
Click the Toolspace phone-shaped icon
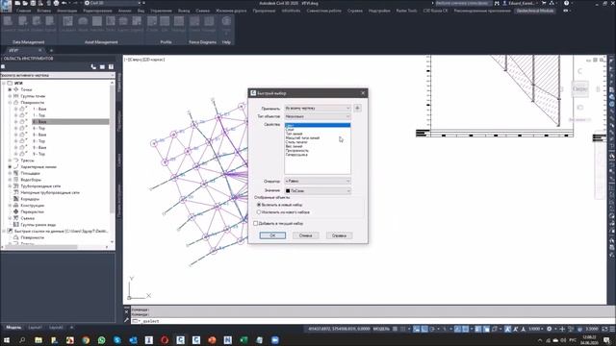point(93,66)
